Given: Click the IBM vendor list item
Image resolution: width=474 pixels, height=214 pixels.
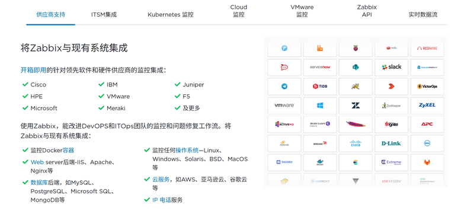Looking at the screenshot, I should pos(112,85).
